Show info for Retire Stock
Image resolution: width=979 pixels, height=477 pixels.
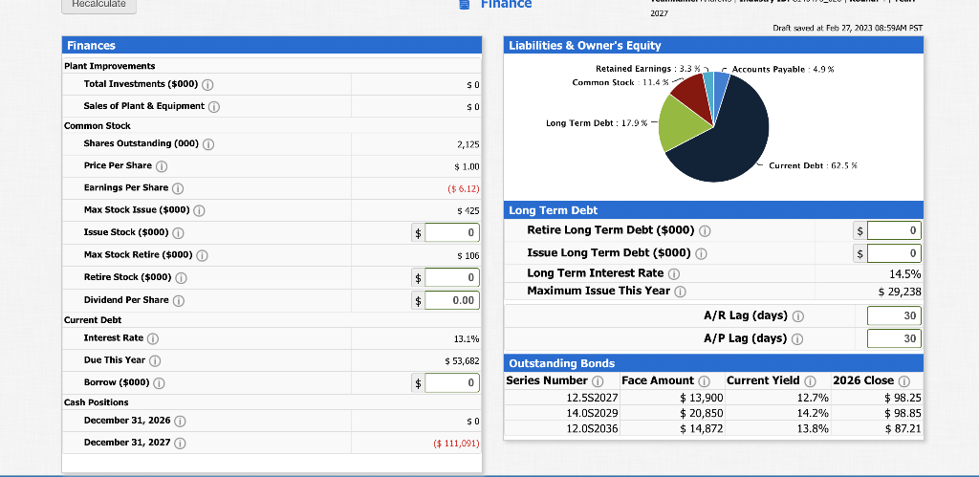(x=181, y=278)
